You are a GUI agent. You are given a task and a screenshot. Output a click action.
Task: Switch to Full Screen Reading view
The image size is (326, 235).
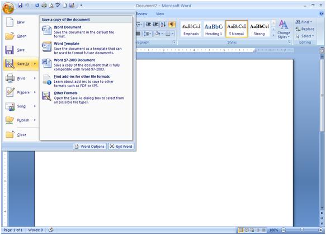(x=247, y=230)
